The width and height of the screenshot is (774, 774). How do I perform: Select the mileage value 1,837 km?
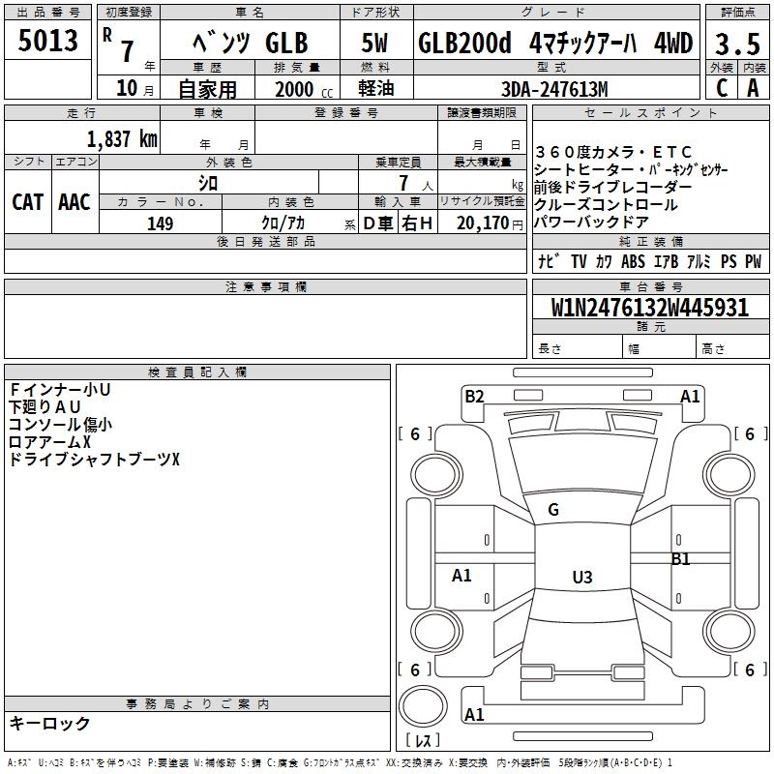click(122, 139)
